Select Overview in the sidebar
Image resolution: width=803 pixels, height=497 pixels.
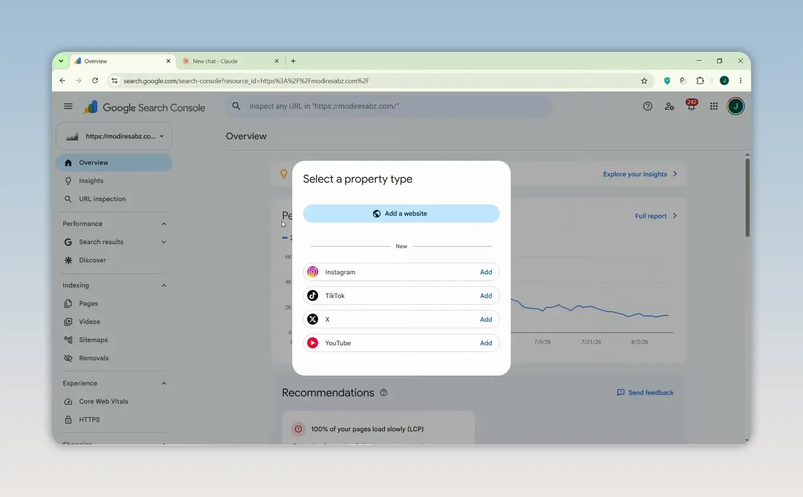click(114, 163)
